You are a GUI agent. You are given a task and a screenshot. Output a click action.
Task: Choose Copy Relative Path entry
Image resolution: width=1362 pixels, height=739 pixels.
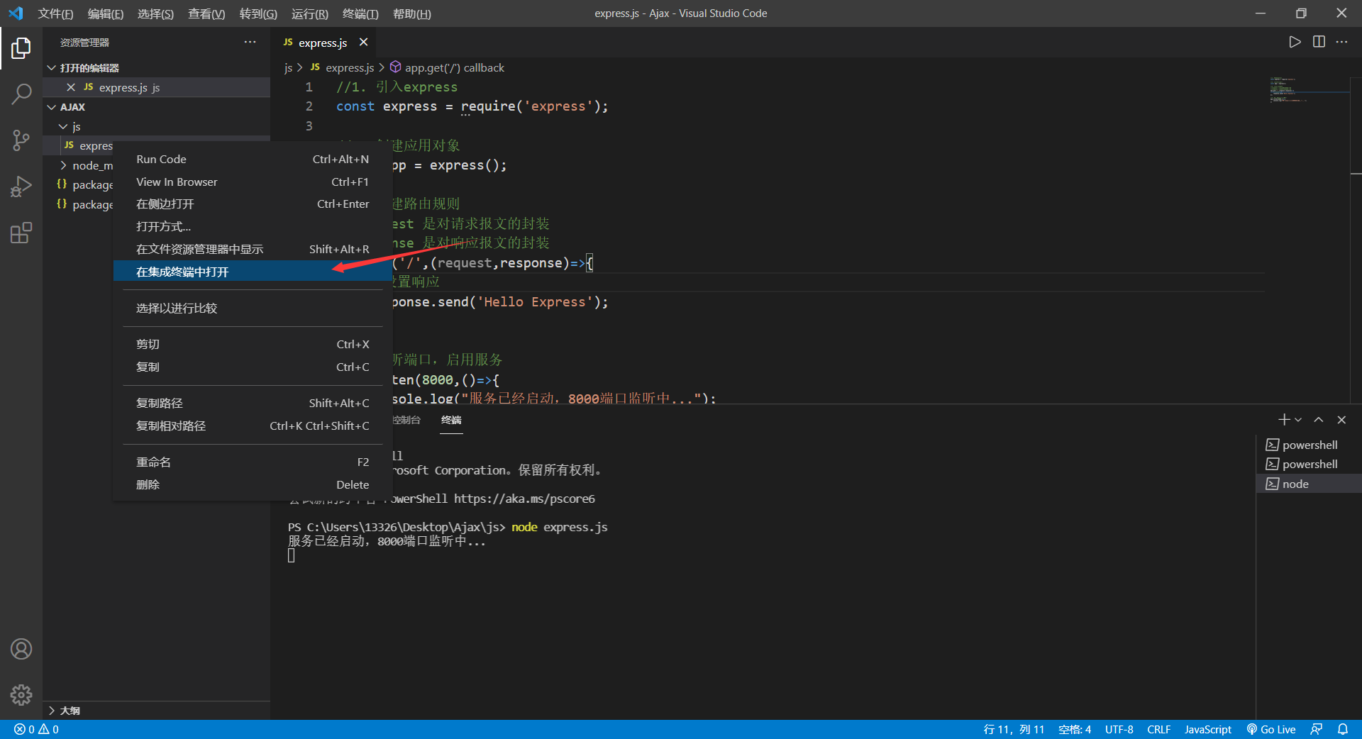[253, 426]
